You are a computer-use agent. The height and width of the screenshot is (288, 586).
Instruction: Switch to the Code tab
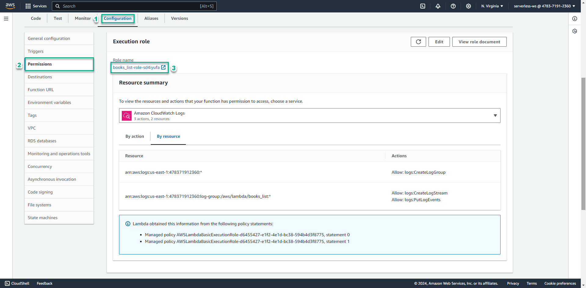click(36, 18)
